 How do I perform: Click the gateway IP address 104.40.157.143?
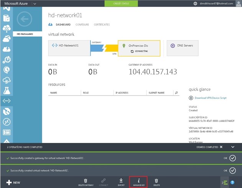coord(153,72)
